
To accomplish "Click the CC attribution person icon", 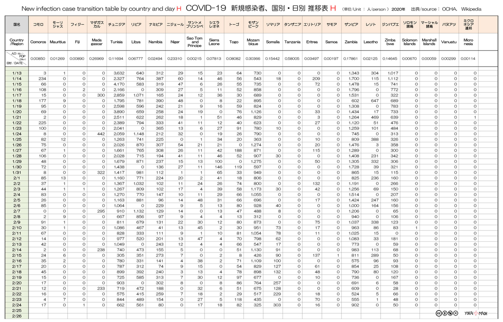I will (444, 313).
